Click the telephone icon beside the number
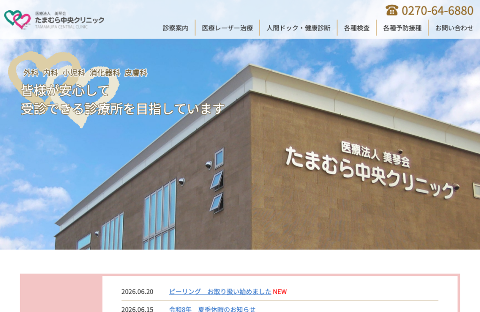The width and height of the screenshot is (480, 312). 391,10
